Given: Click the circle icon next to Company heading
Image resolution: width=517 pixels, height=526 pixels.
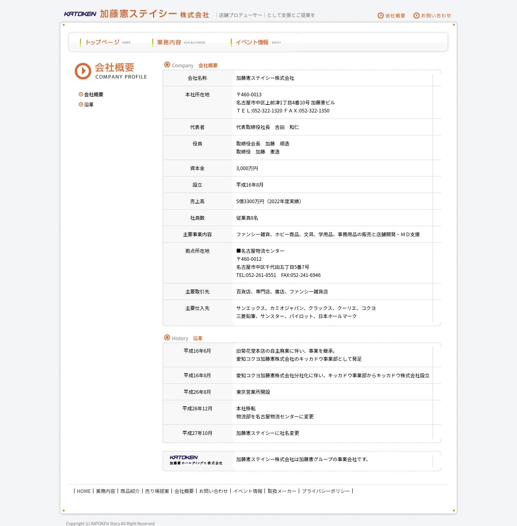Looking at the screenshot, I should (167, 64).
